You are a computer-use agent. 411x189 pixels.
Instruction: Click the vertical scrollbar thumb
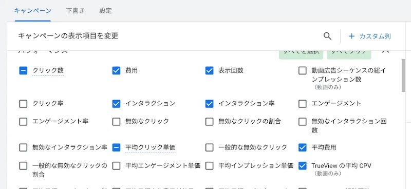(x=403, y=75)
